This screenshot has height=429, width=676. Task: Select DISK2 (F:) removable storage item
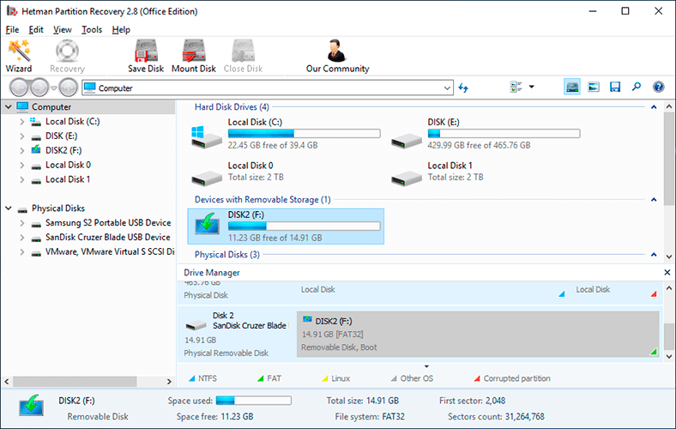(x=286, y=227)
